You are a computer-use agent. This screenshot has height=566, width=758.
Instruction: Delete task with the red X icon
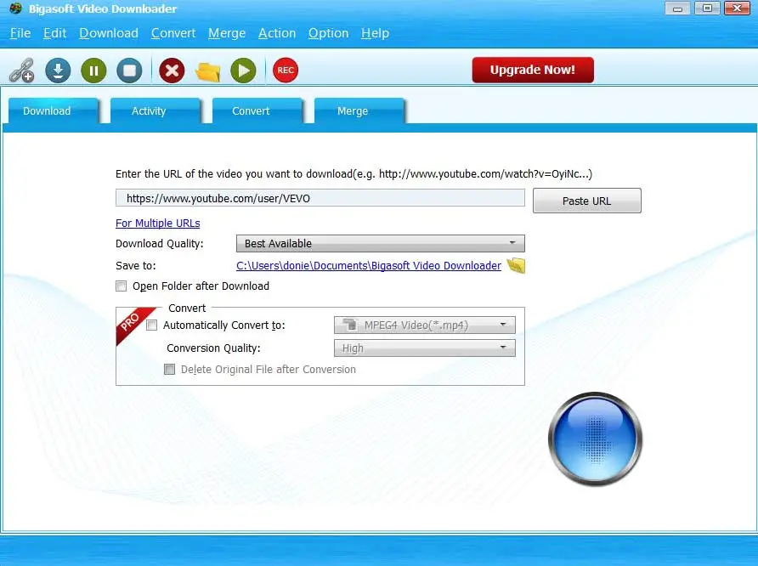click(172, 71)
